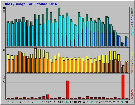This screenshot has height=105, width=135.
Task: Click day label 2 on the x-axis
Action: 13,102
